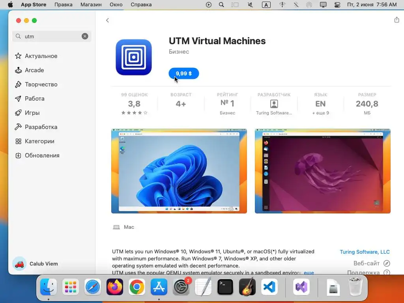Open Control Center in menu bar
The image size is (404, 303).
(x=337, y=5)
